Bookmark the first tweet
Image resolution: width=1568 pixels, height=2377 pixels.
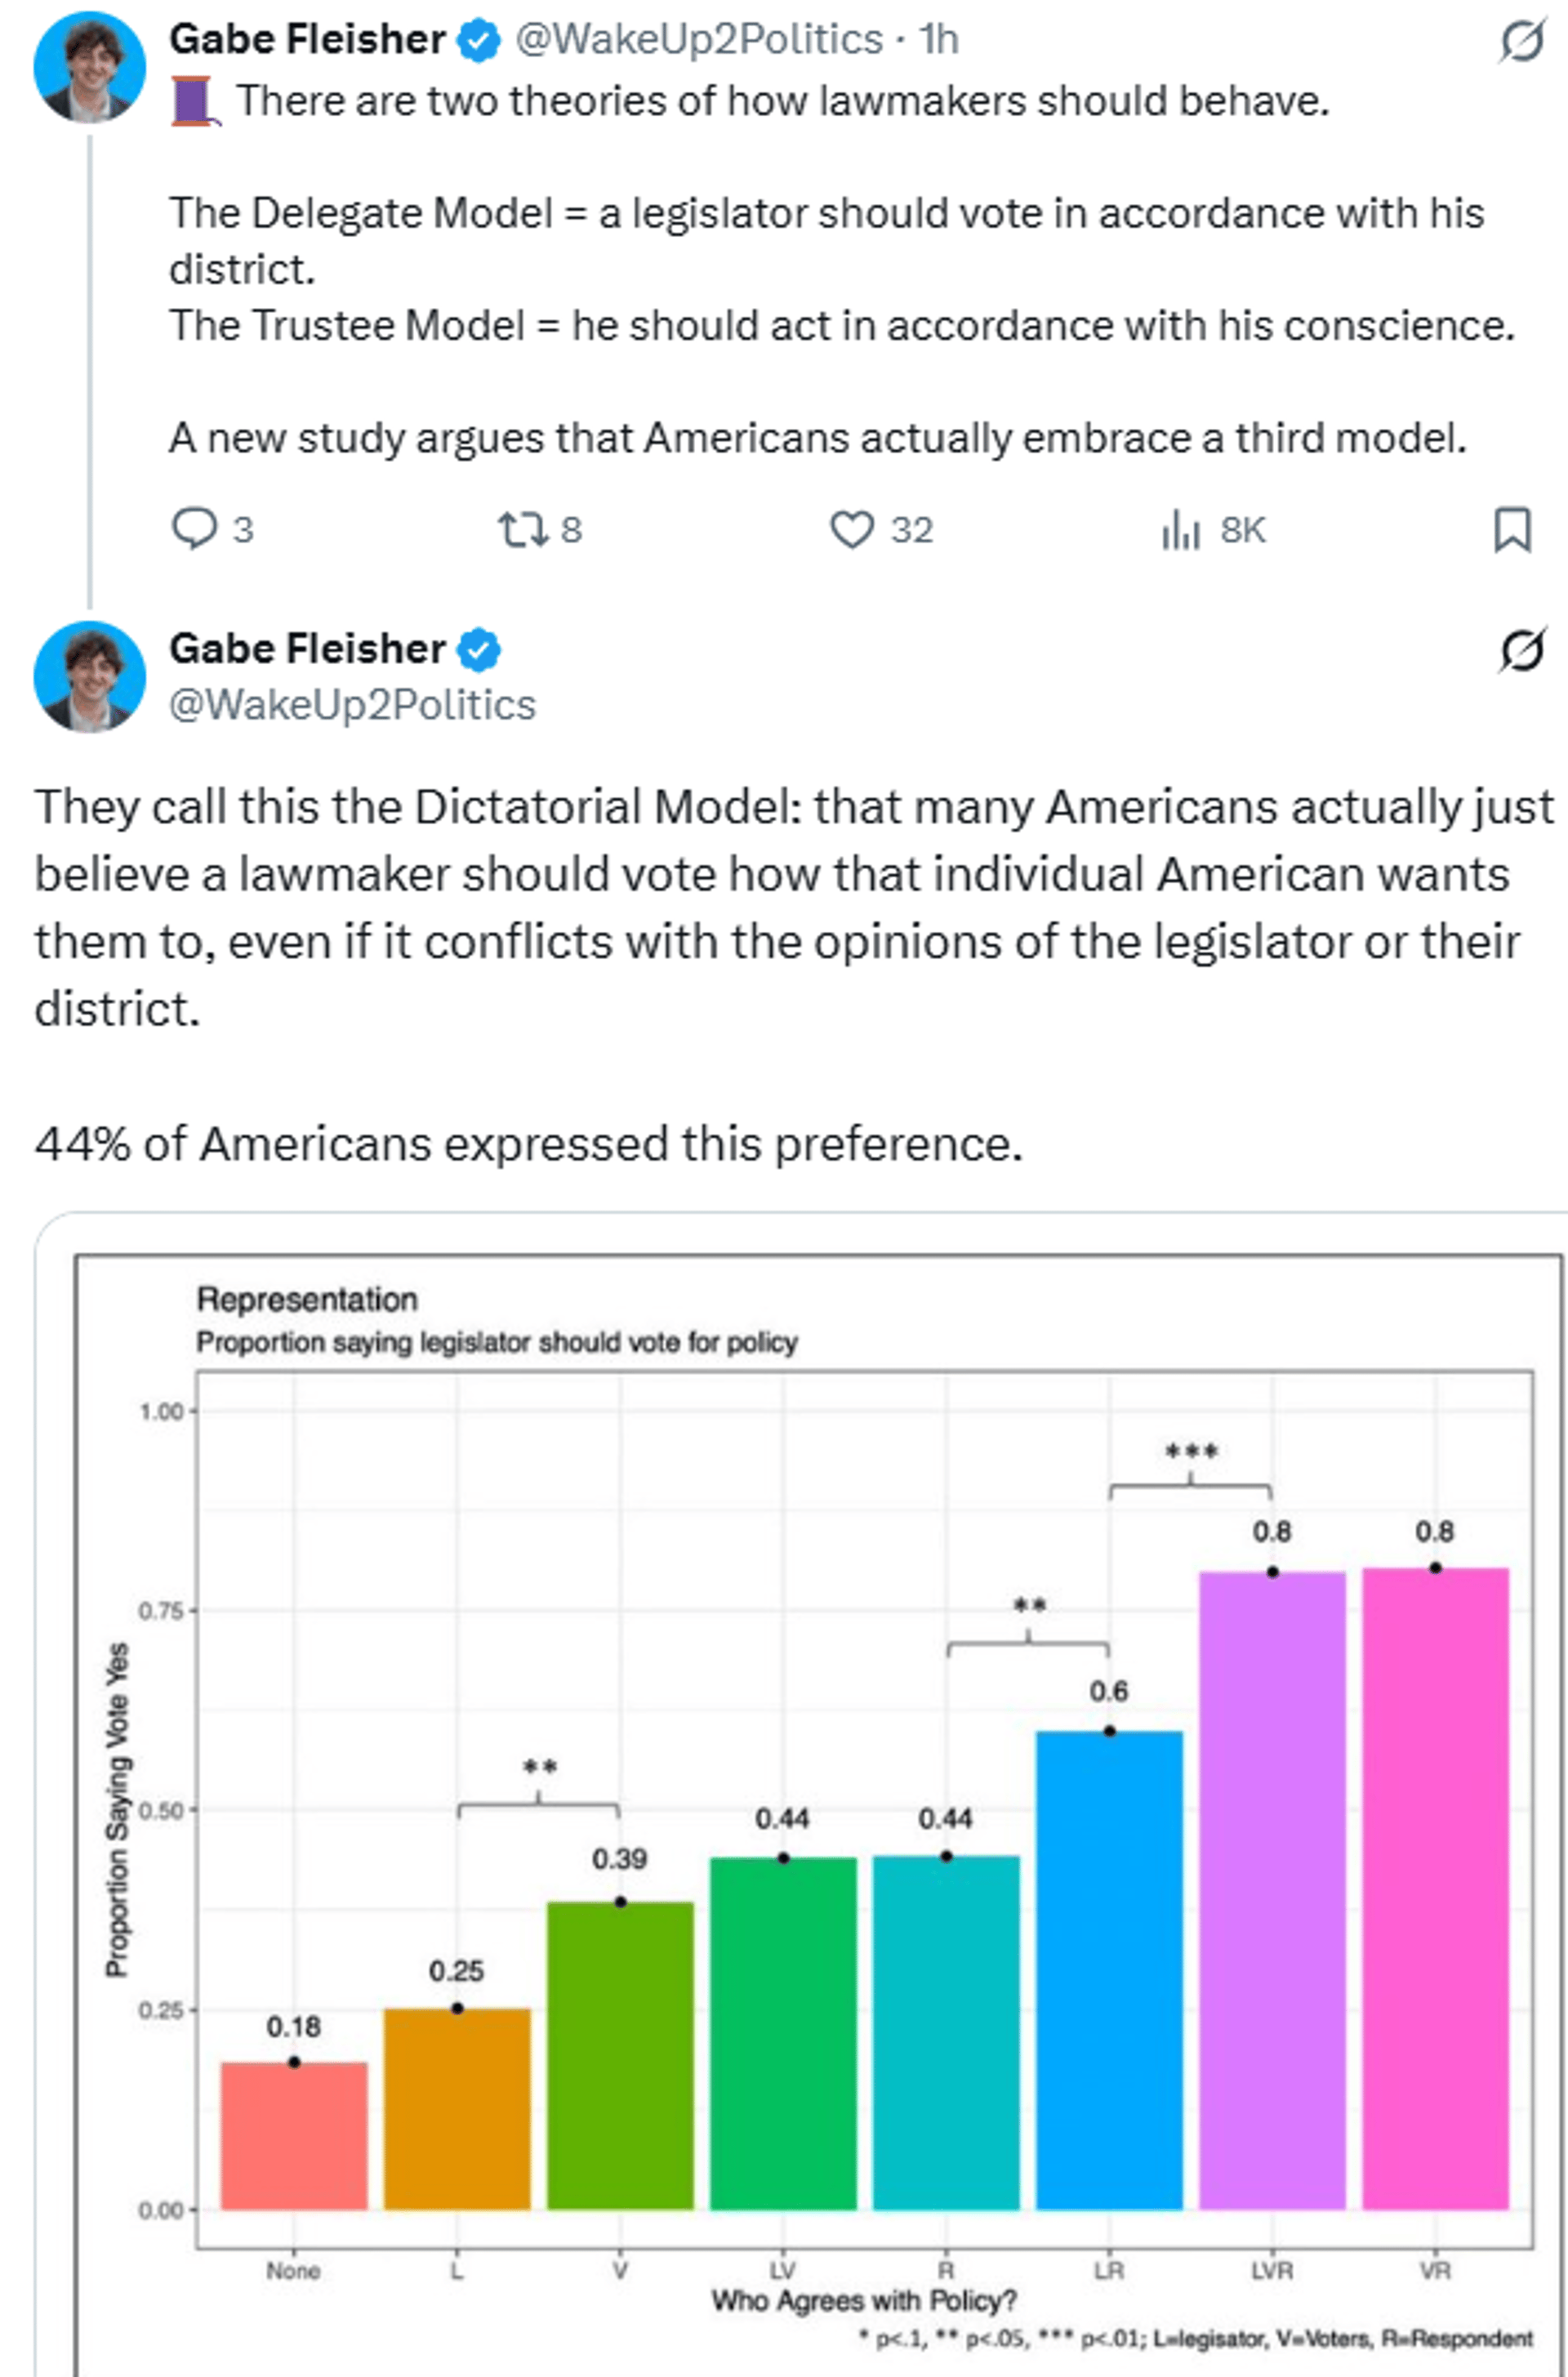point(1511,529)
